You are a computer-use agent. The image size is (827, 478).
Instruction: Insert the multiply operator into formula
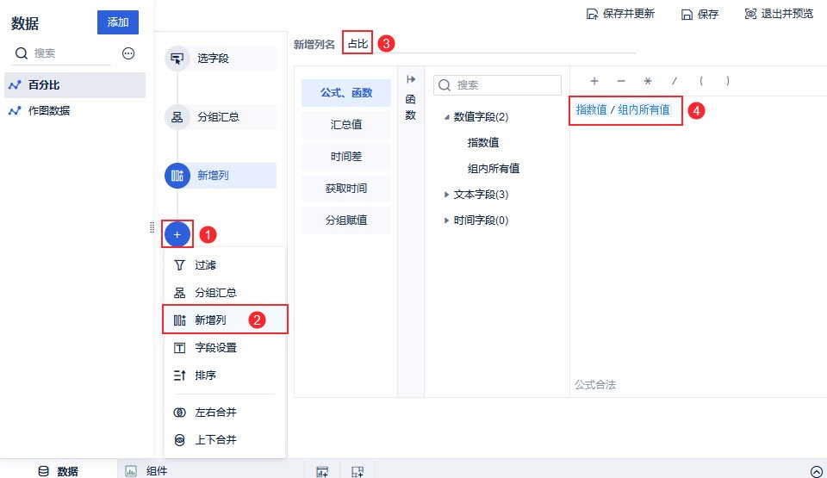click(647, 81)
